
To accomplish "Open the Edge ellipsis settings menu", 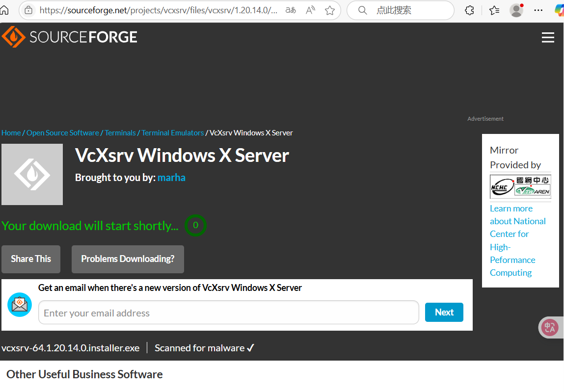I will click(x=538, y=10).
